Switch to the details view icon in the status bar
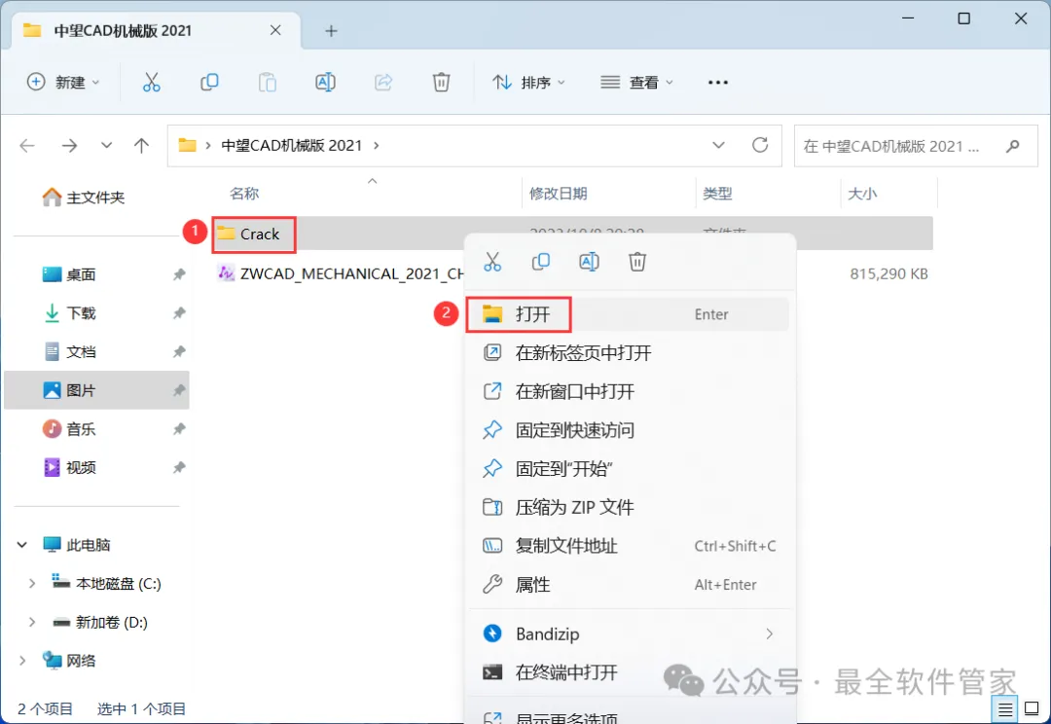The height and width of the screenshot is (724, 1051). click(1004, 708)
